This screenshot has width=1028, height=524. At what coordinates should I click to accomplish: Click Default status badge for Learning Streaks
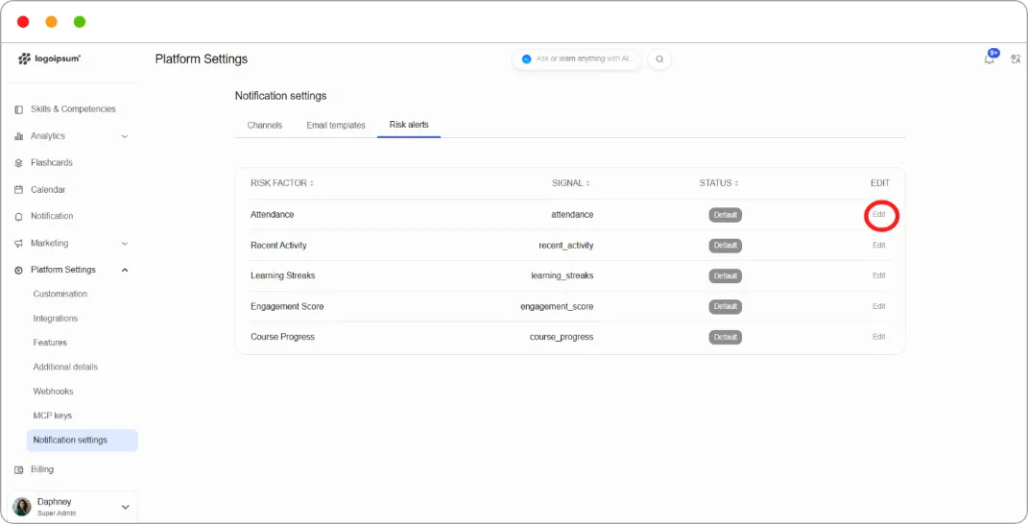click(x=725, y=276)
